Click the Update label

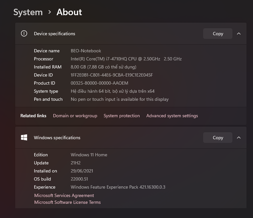41,163
